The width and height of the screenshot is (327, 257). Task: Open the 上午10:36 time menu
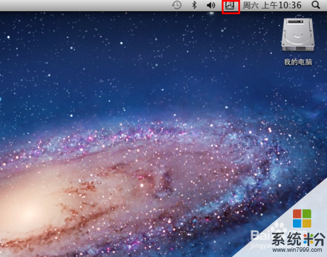click(282, 5)
